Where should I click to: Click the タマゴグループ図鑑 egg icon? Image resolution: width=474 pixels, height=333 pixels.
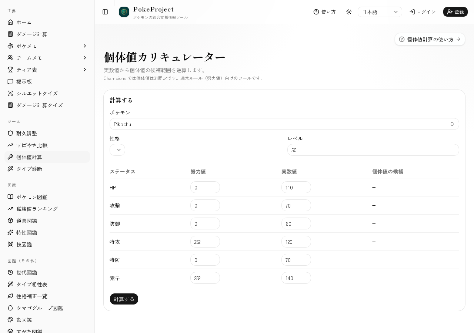point(10,308)
